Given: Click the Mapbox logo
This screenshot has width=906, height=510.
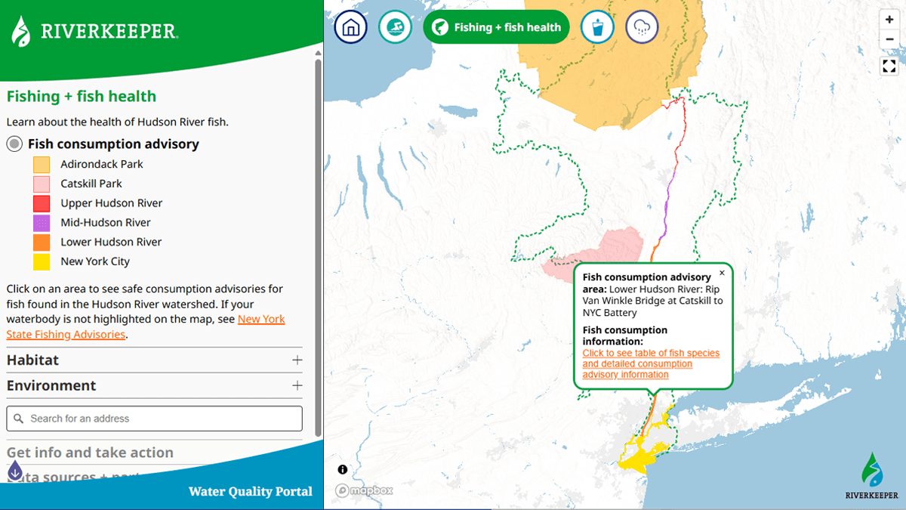Looking at the screenshot, I should click(365, 490).
